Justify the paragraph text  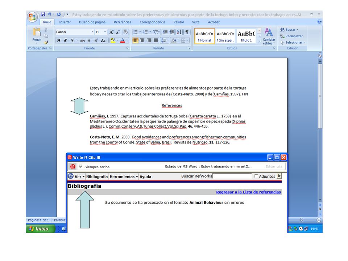click(156, 40)
